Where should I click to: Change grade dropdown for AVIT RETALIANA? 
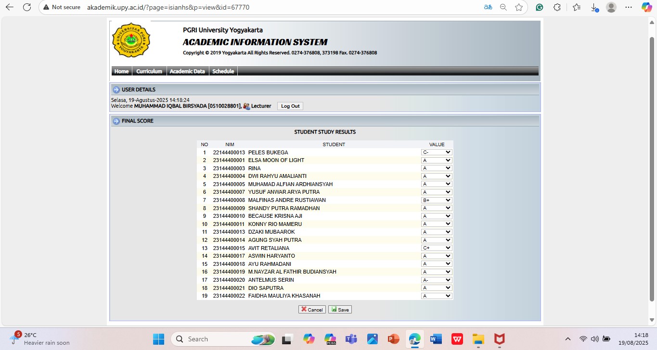[437, 248]
